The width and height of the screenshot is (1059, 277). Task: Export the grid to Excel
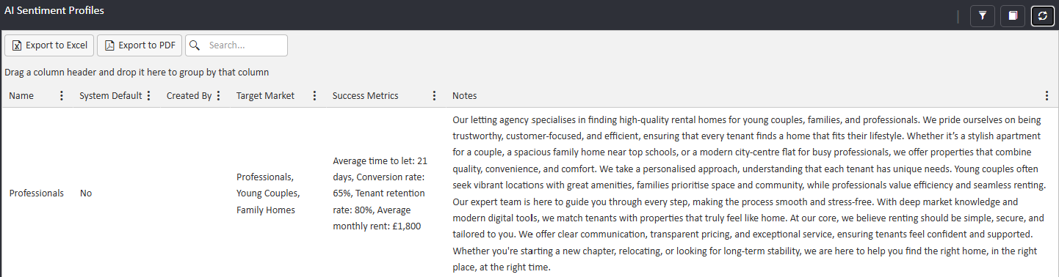(x=49, y=45)
